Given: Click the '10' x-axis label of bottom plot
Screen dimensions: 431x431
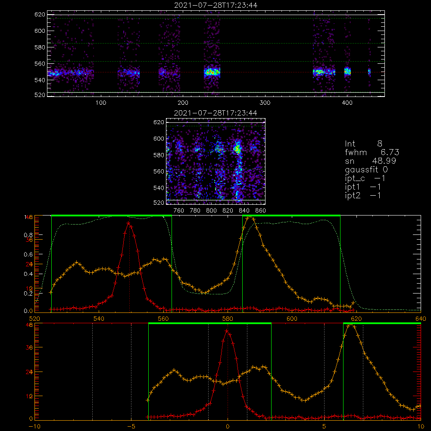Looking at the screenshot, I should click(421, 426).
